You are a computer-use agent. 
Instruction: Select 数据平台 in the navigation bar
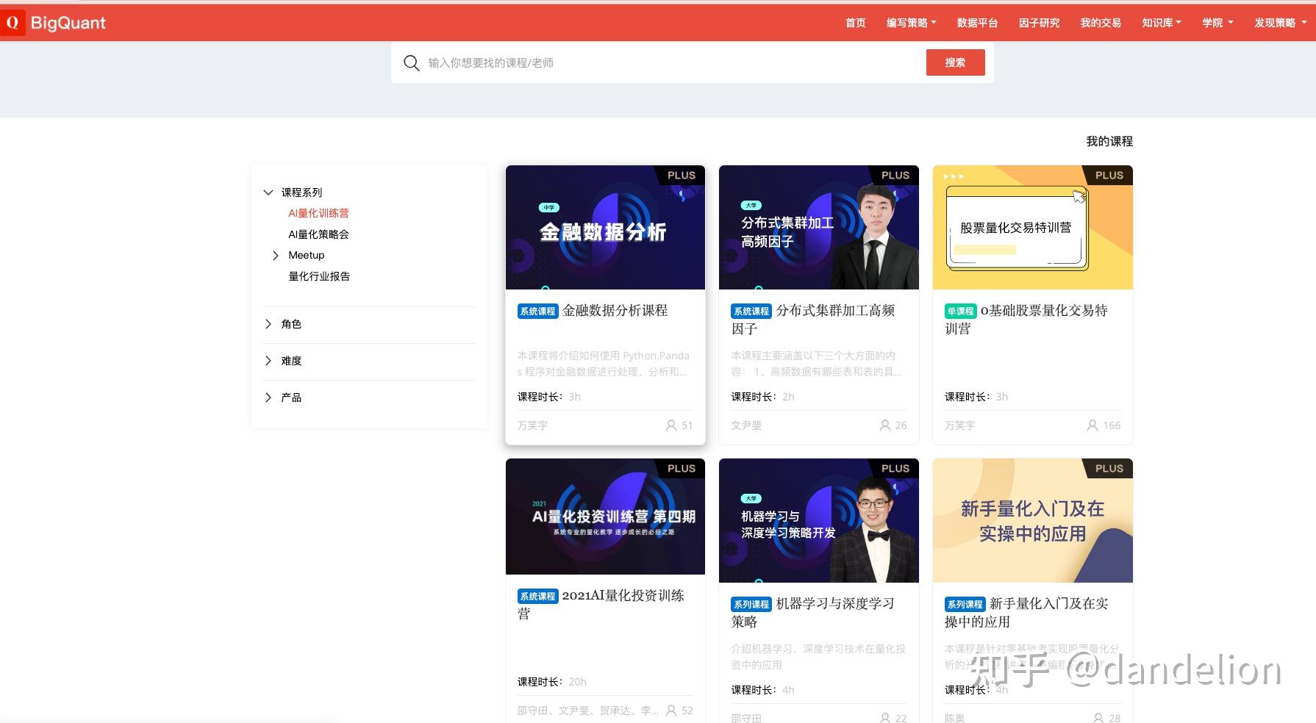click(977, 23)
